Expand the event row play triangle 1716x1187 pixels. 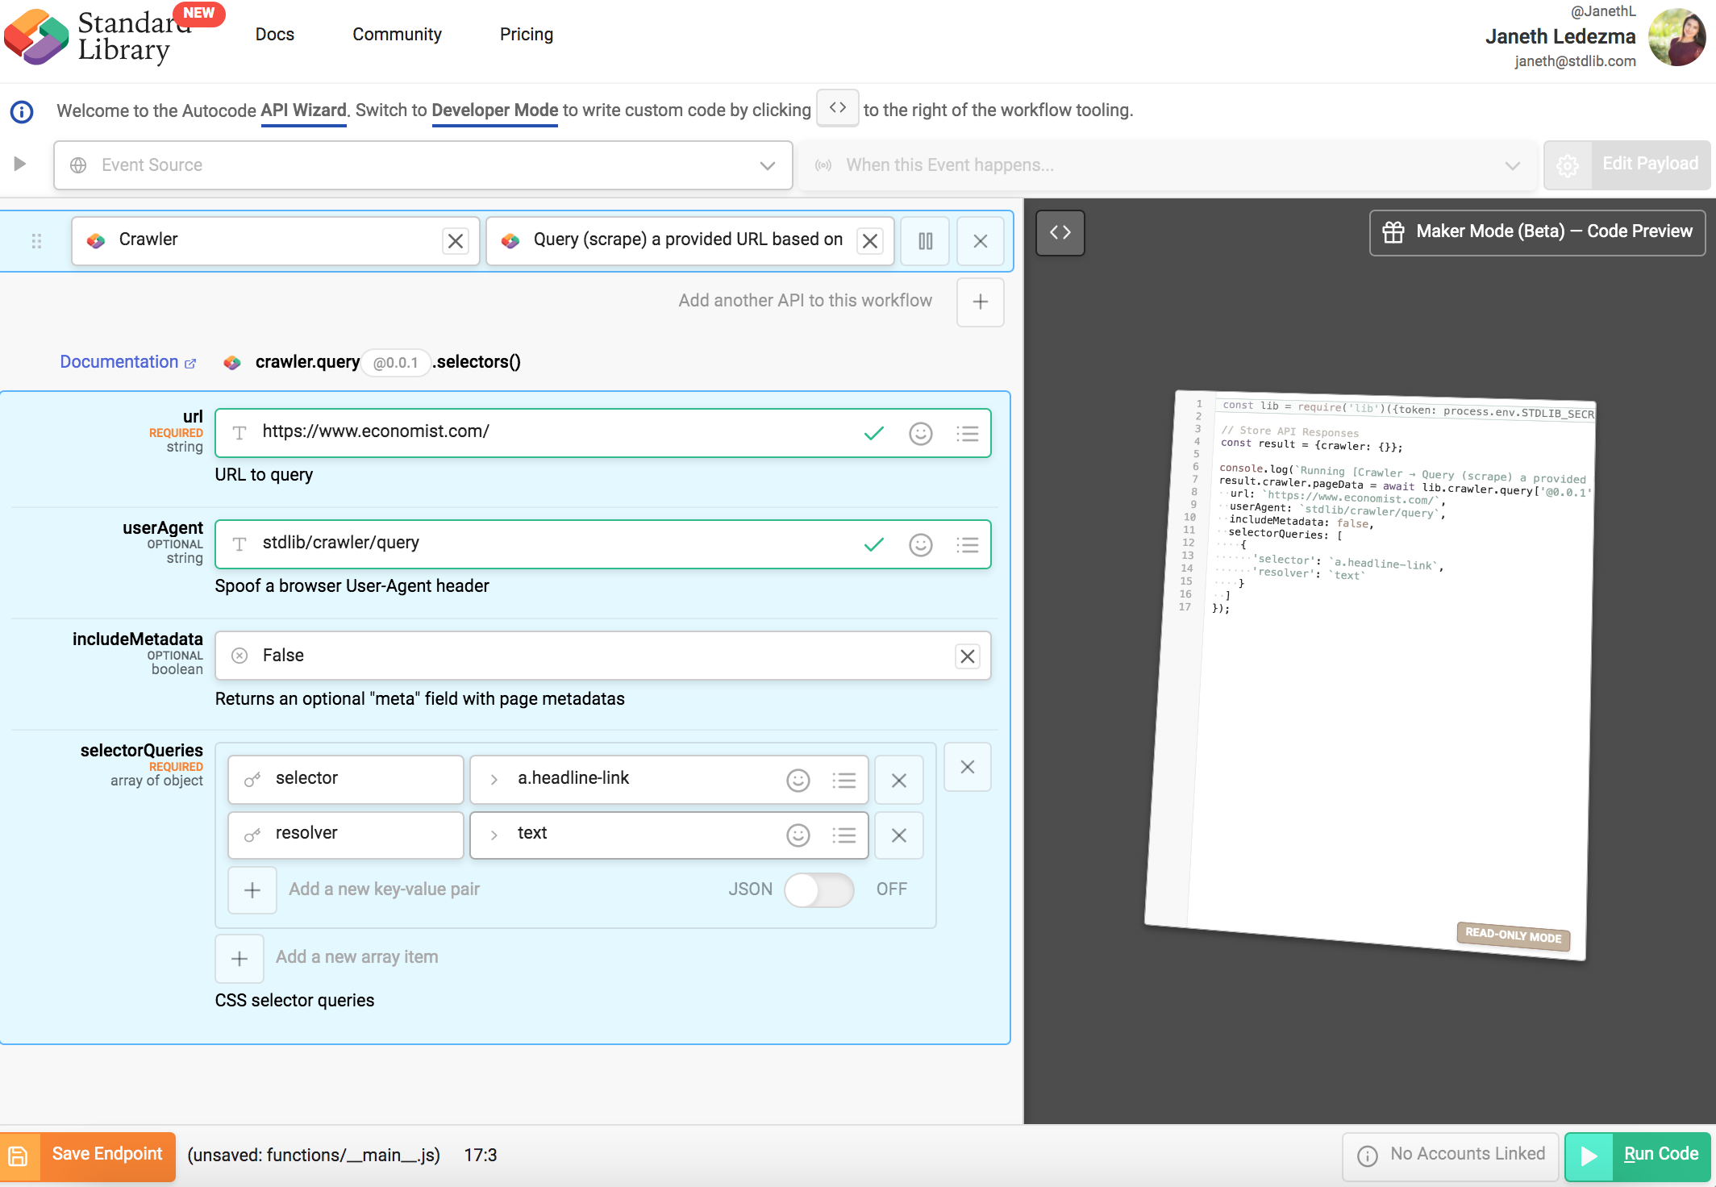(x=20, y=164)
